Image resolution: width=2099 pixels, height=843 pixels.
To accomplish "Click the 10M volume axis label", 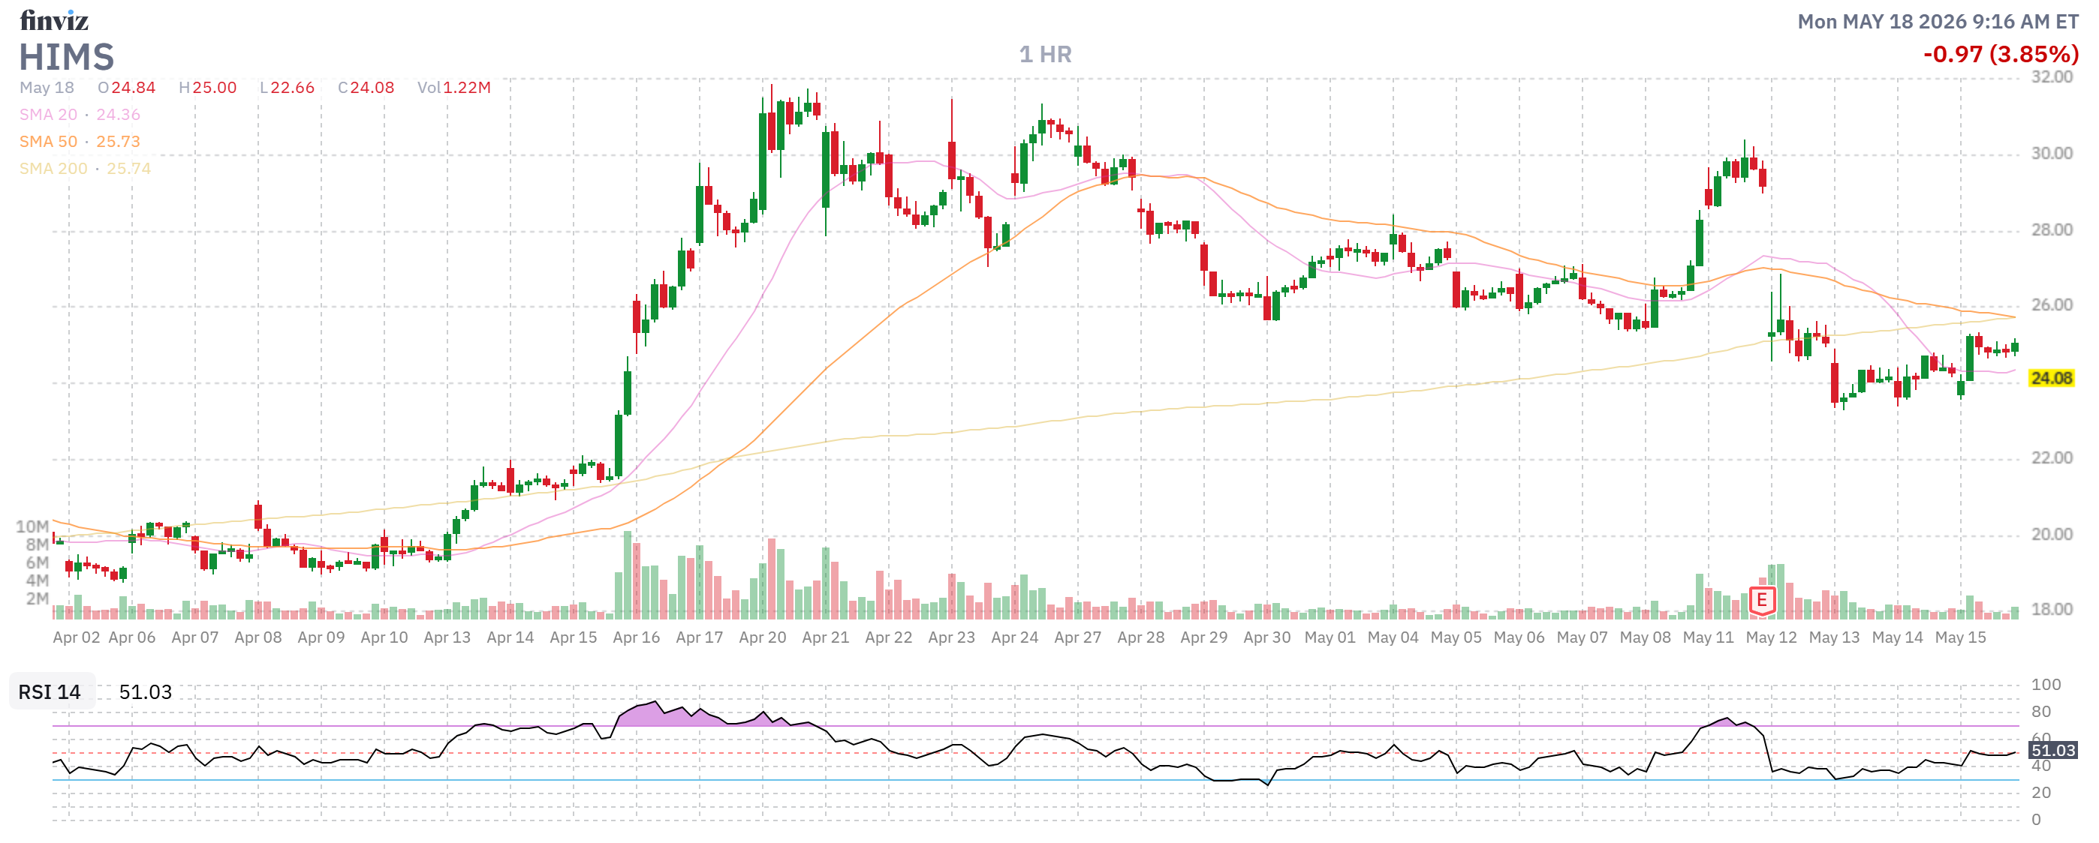I will pos(32,526).
